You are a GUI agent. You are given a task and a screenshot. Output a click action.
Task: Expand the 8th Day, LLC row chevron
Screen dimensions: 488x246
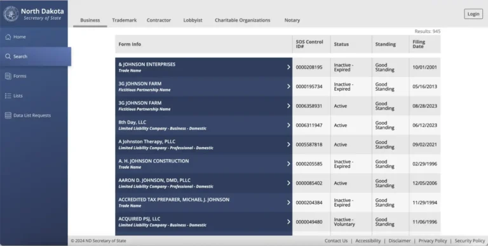click(x=288, y=125)
